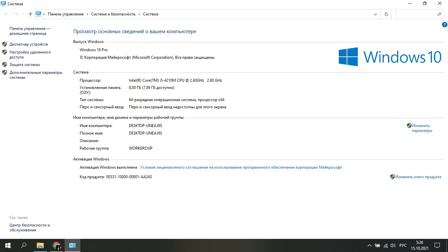
Task: Expand the chevron before "Панель управления" breadcrumb
Action: 44,14
